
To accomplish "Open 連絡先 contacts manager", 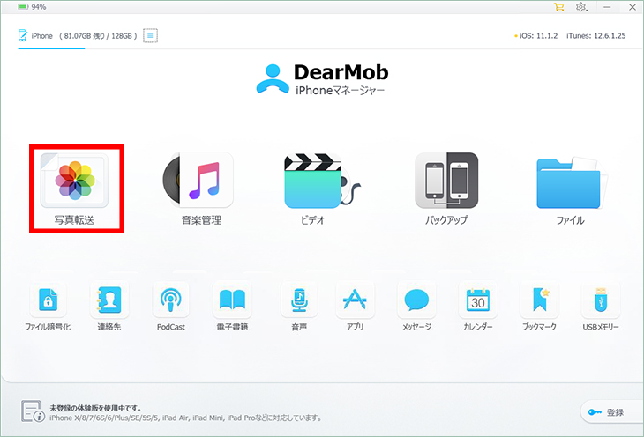I will point(109,306).
